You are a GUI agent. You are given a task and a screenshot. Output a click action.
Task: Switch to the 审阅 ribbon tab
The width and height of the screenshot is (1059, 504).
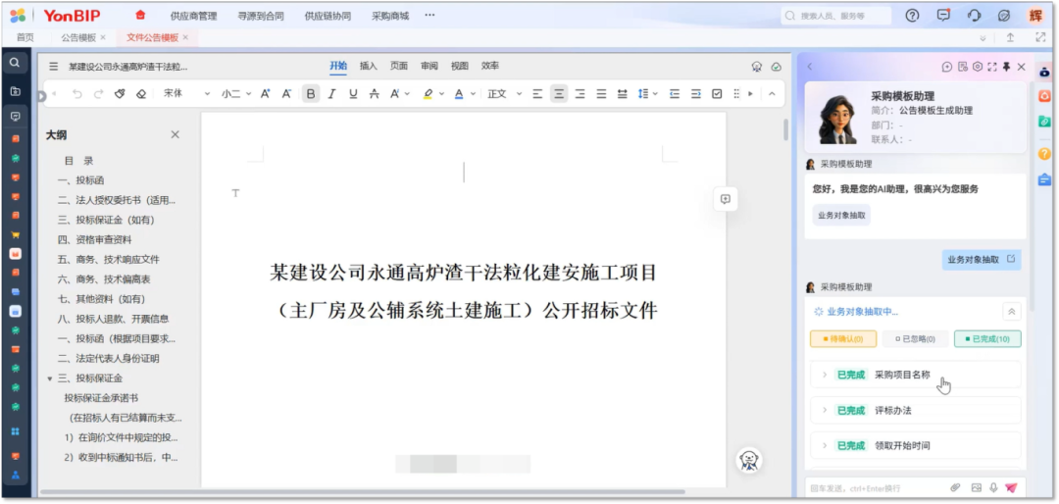point(429,67)
